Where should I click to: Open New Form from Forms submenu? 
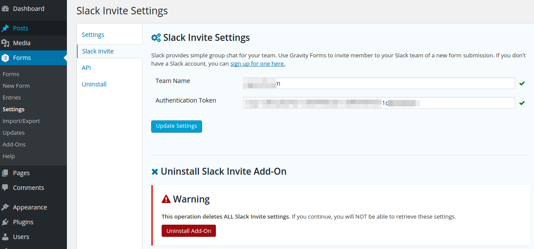(x=16, y=86)
